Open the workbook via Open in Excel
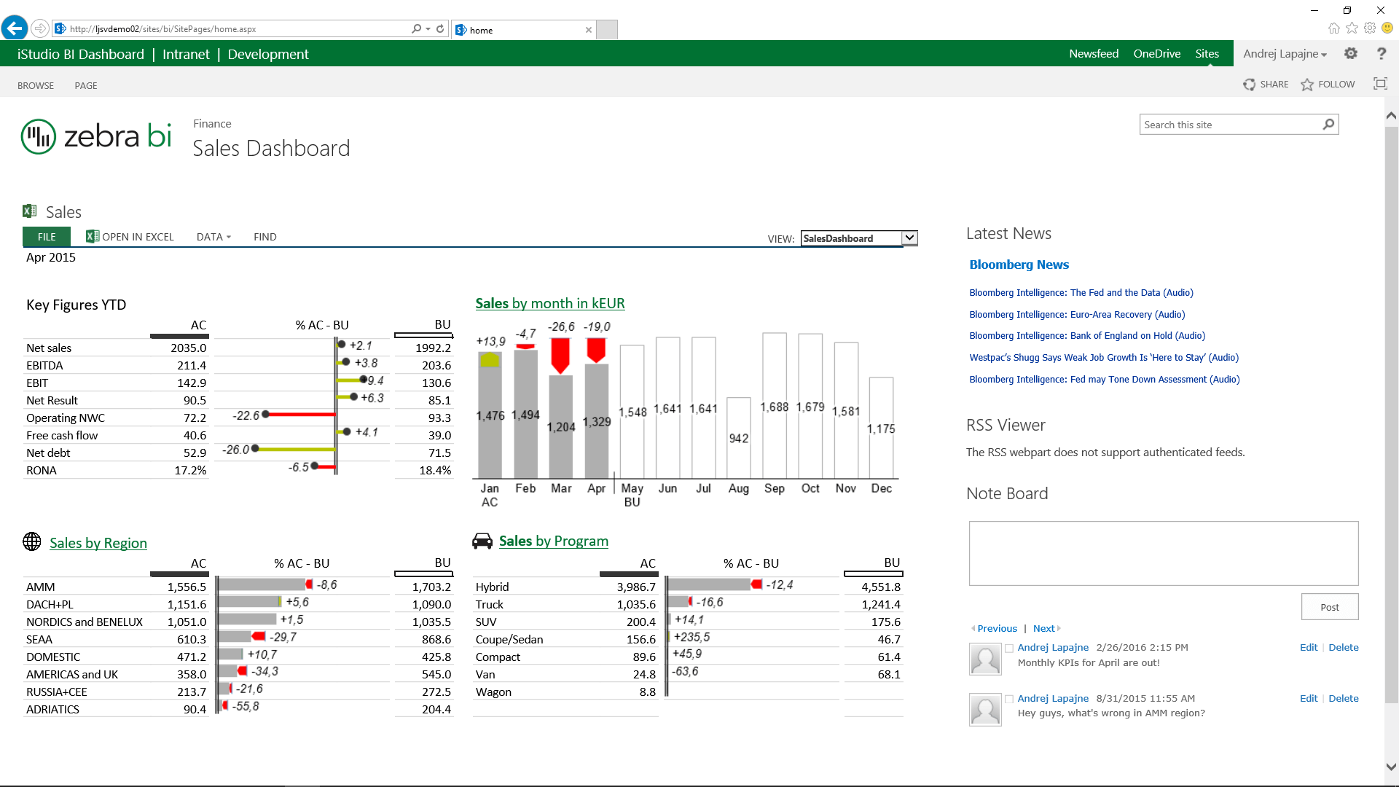 130,236
